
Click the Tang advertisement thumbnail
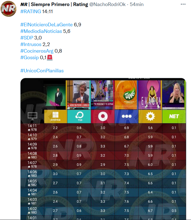point(126,95)
